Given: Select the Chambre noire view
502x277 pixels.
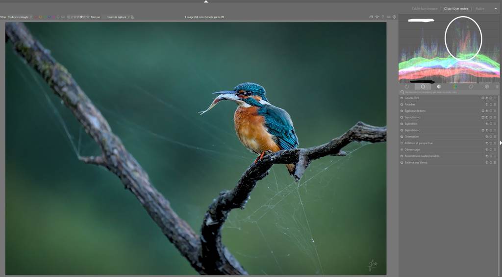Looking at the screenshot, I should 456,9.
